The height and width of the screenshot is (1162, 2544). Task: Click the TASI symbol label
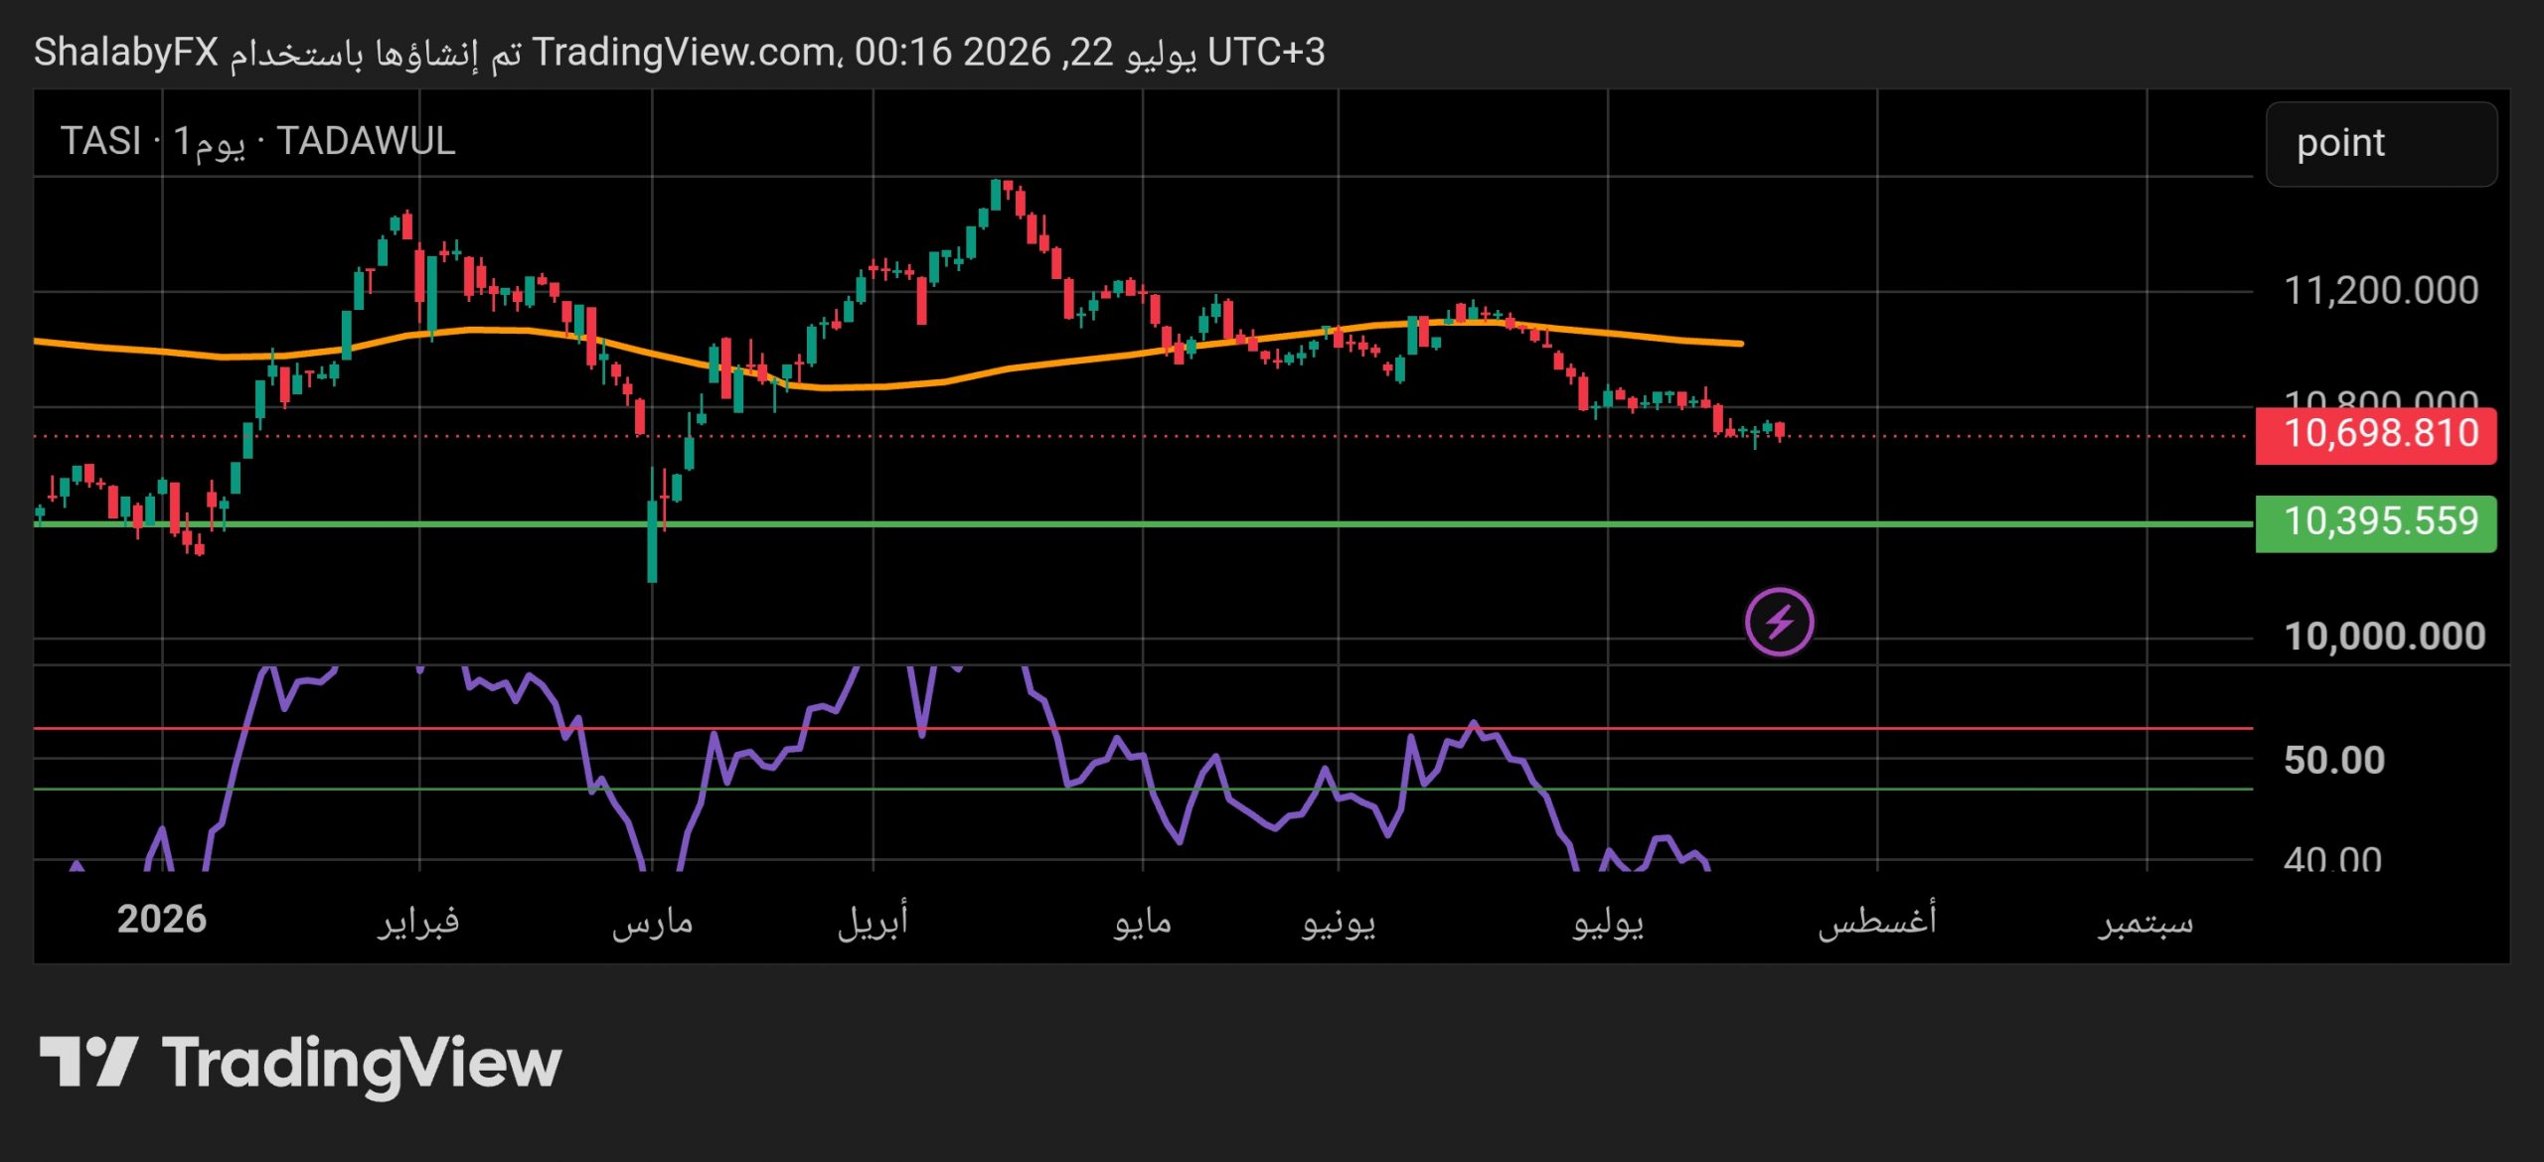(100, 141)
